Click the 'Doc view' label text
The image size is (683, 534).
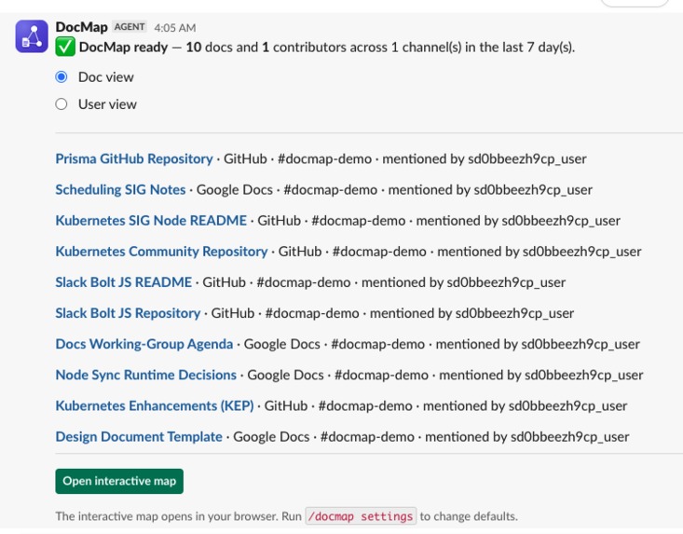[106, 77]
